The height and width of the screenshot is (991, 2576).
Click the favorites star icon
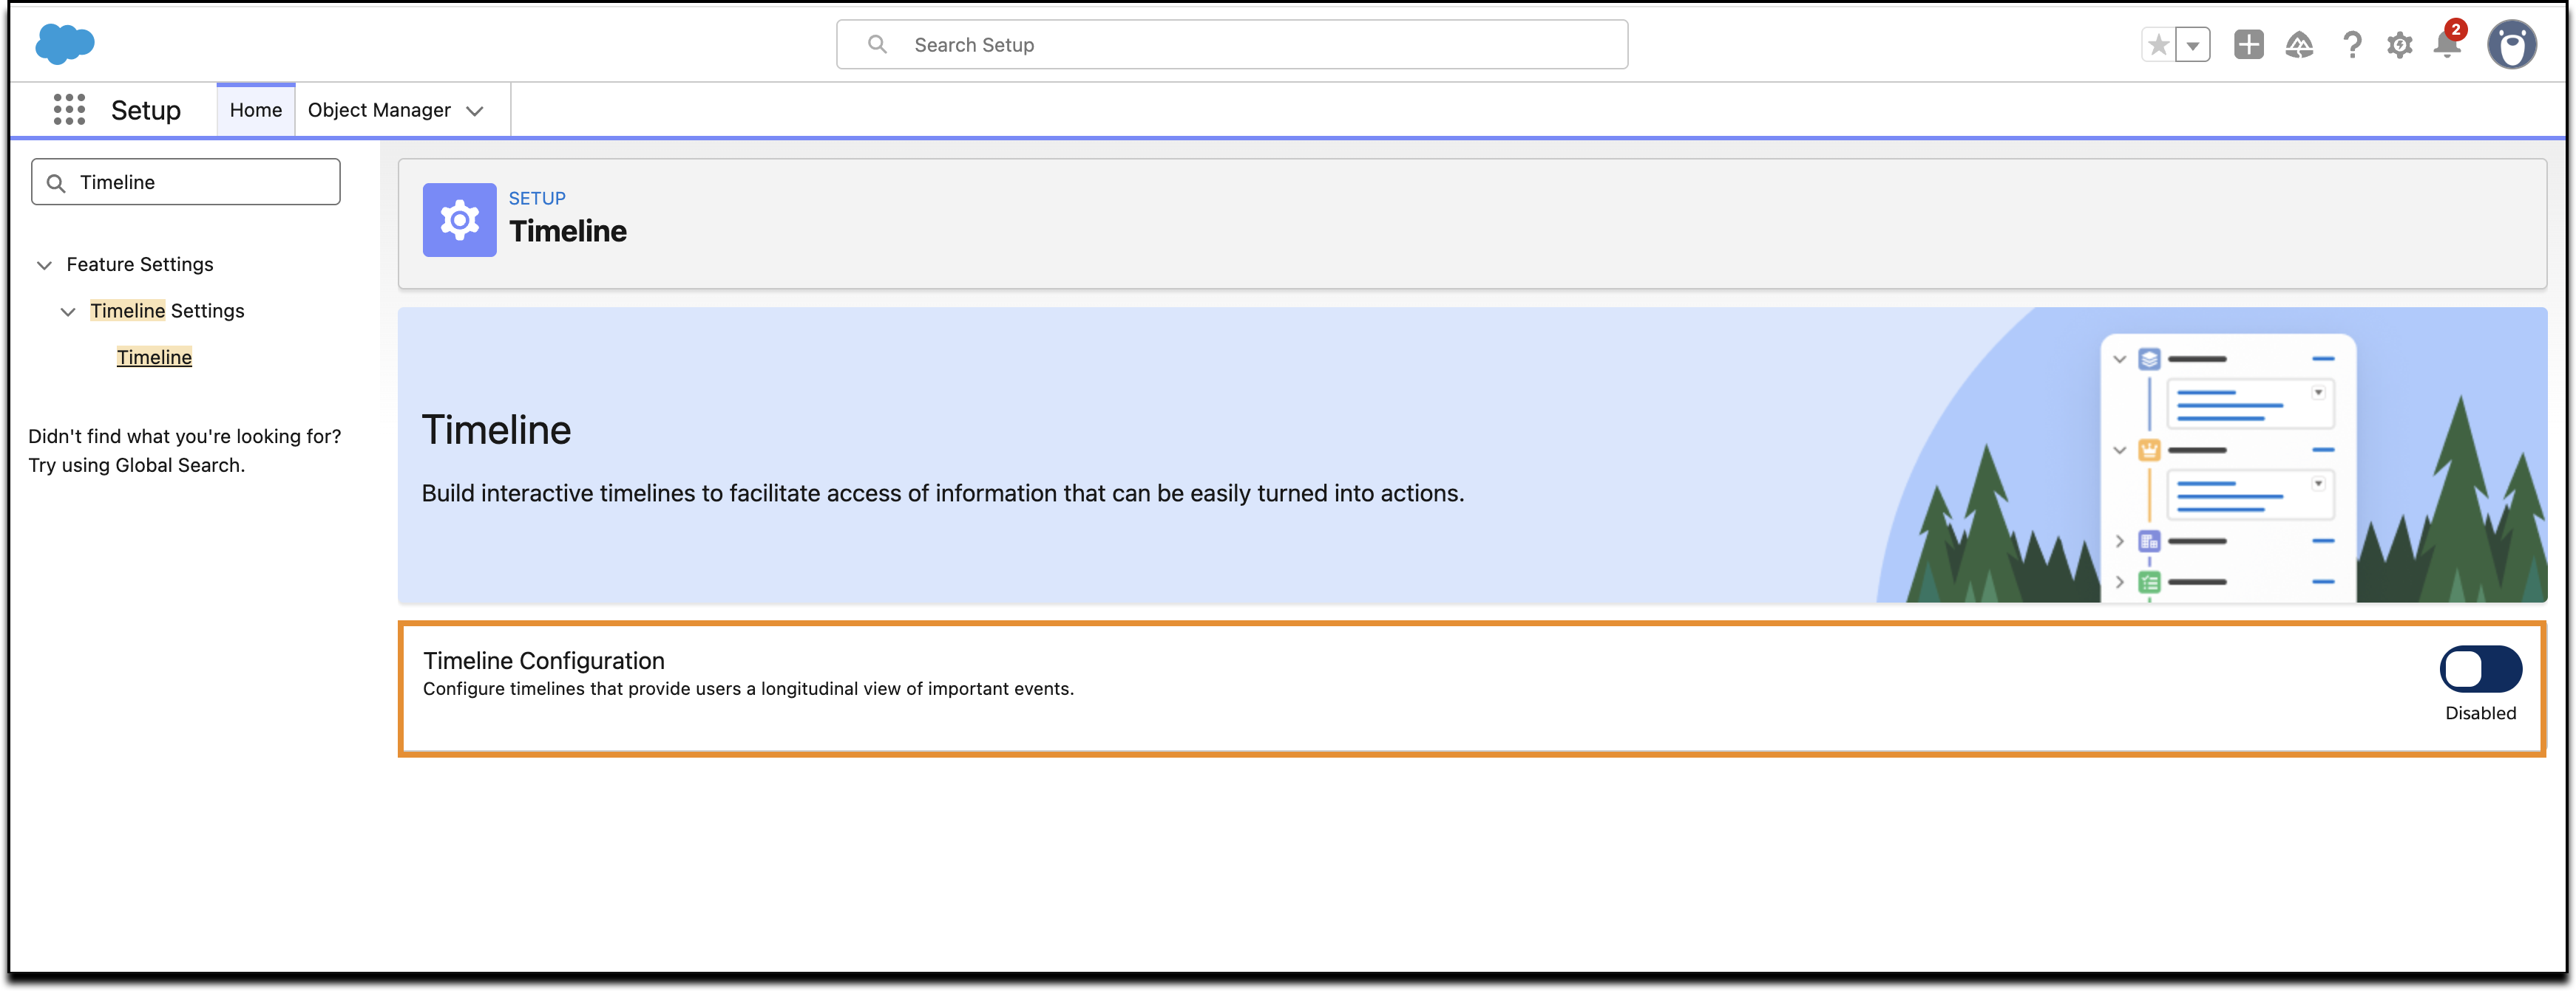pos(2158,45)
